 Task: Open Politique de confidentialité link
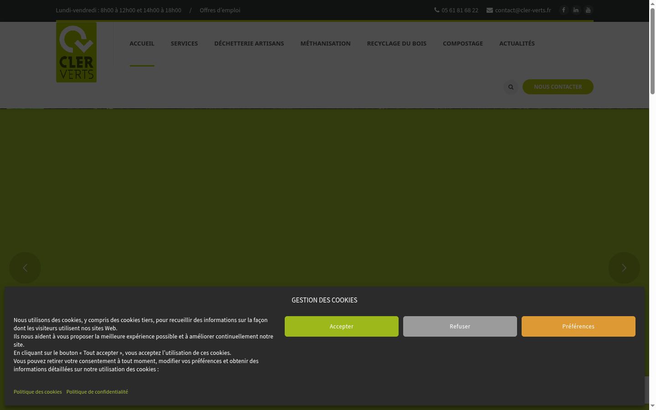[x=97, y=392]
